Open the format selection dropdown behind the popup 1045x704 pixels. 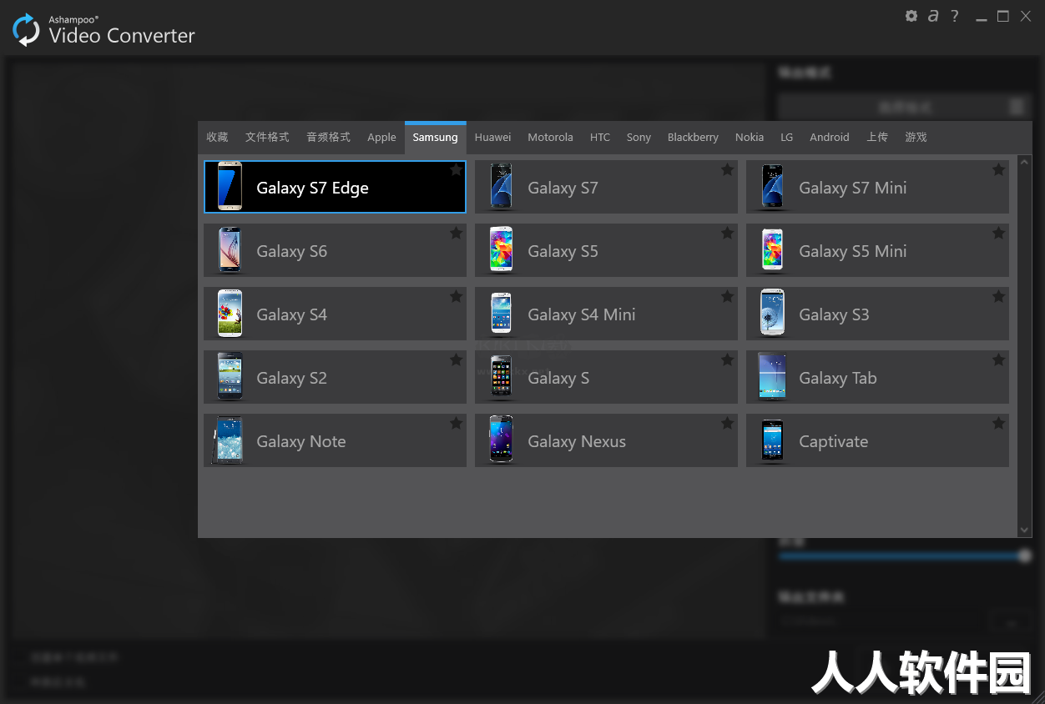click(905, 107)
